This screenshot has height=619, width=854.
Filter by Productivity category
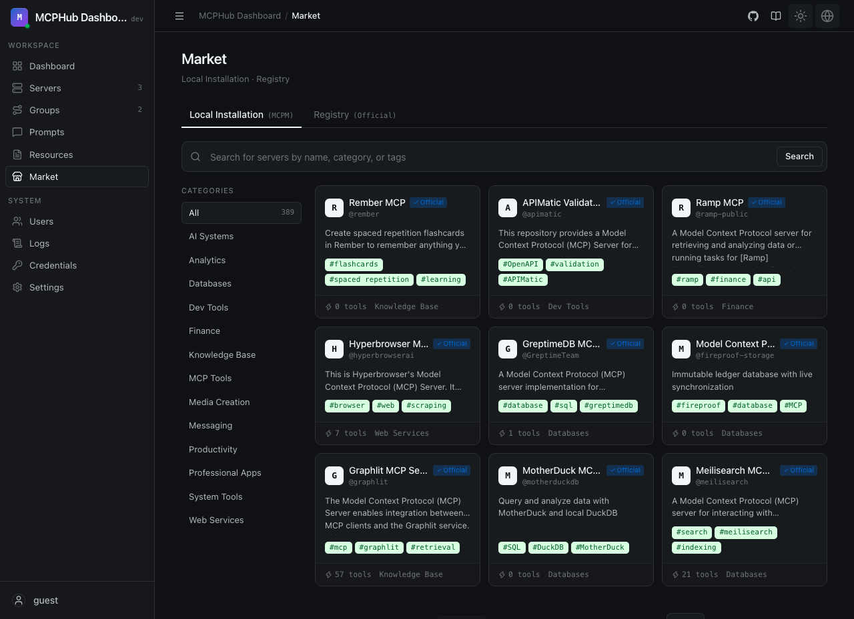(x=242, y=449)
